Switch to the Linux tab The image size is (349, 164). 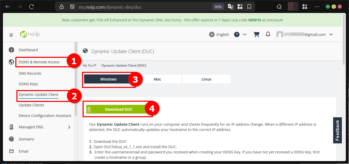(206, 79)
